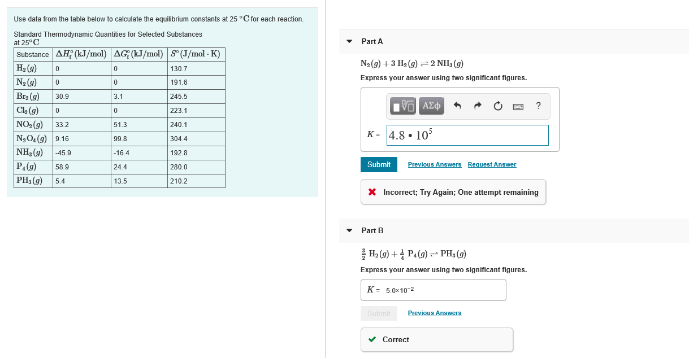Open the keyboard shortcuts icon
Screen dimensions: 689x358
point(518,106)
